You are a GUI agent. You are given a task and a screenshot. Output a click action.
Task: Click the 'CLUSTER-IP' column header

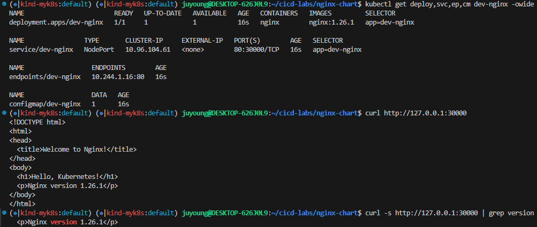pos(144,41)
